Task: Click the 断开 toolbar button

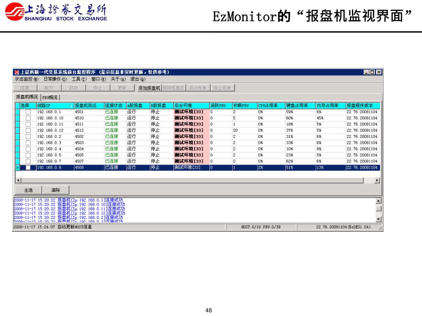Action: (x=49, y=88)
